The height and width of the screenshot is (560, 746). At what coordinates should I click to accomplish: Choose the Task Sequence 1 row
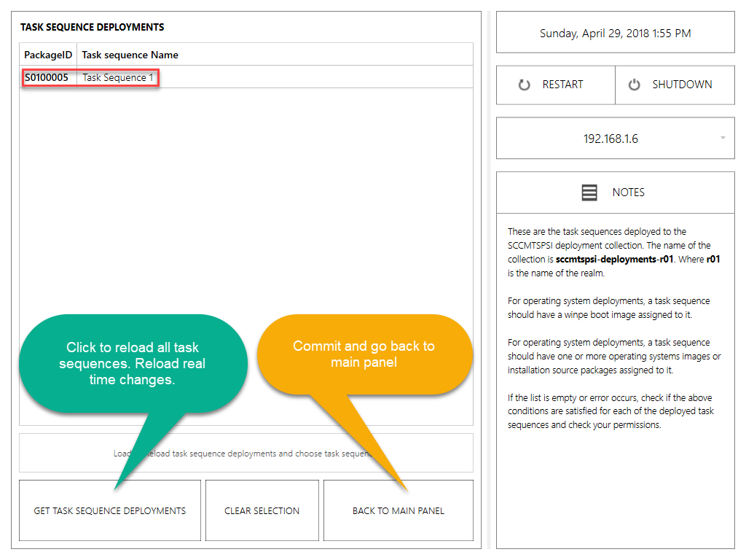click(118, 77)
